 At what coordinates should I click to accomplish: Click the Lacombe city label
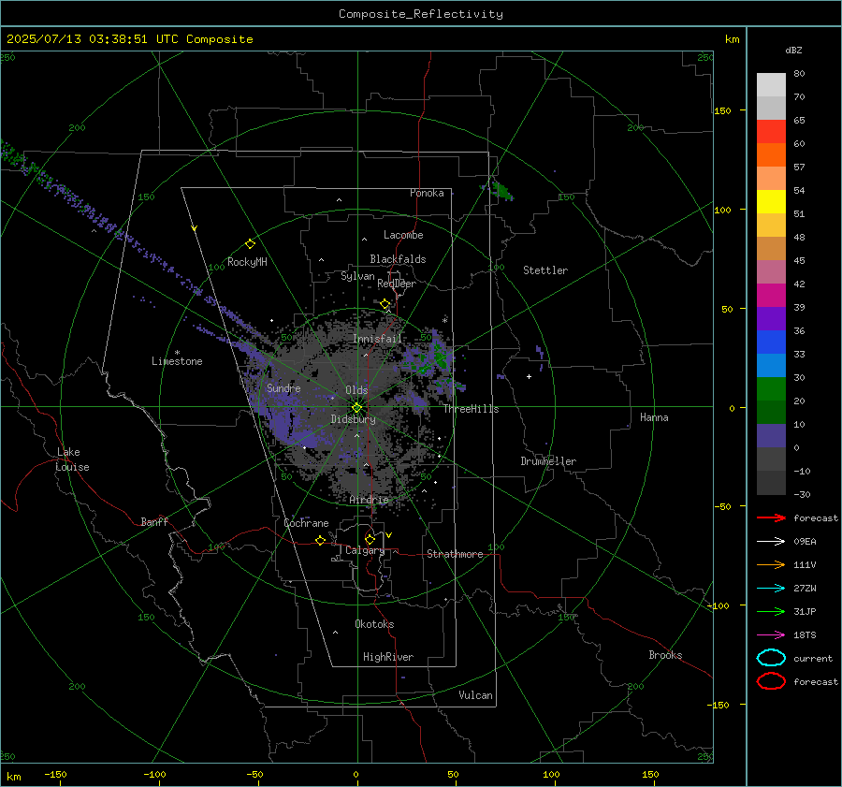click(403, 235)
